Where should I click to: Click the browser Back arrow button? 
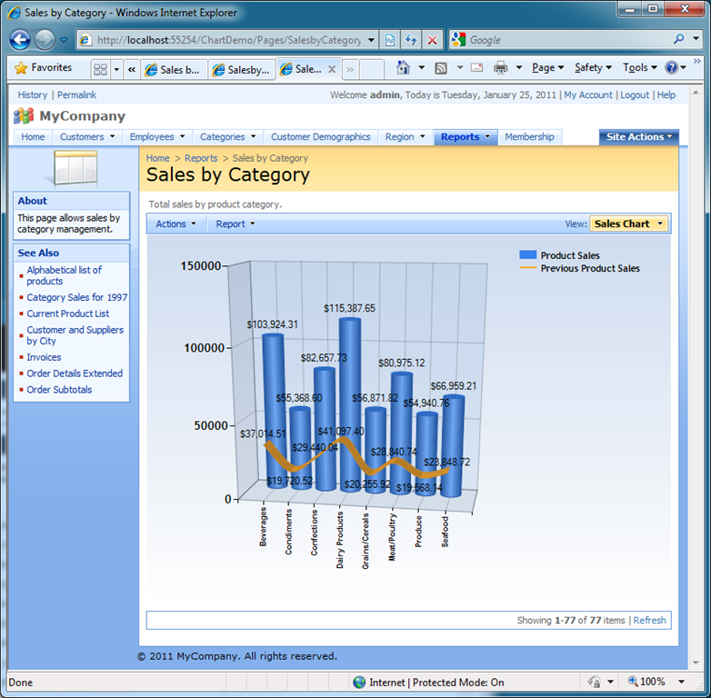click(20, 40)
